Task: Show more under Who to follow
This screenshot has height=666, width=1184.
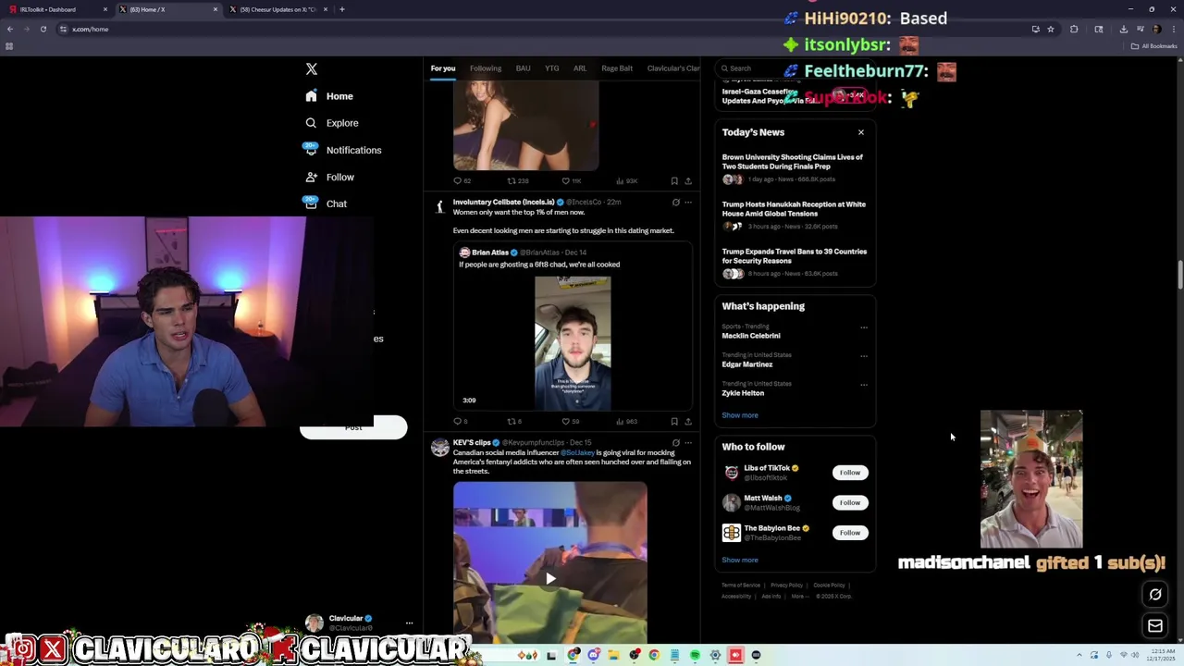Action: pyautogui.click(x=740, y=560)
